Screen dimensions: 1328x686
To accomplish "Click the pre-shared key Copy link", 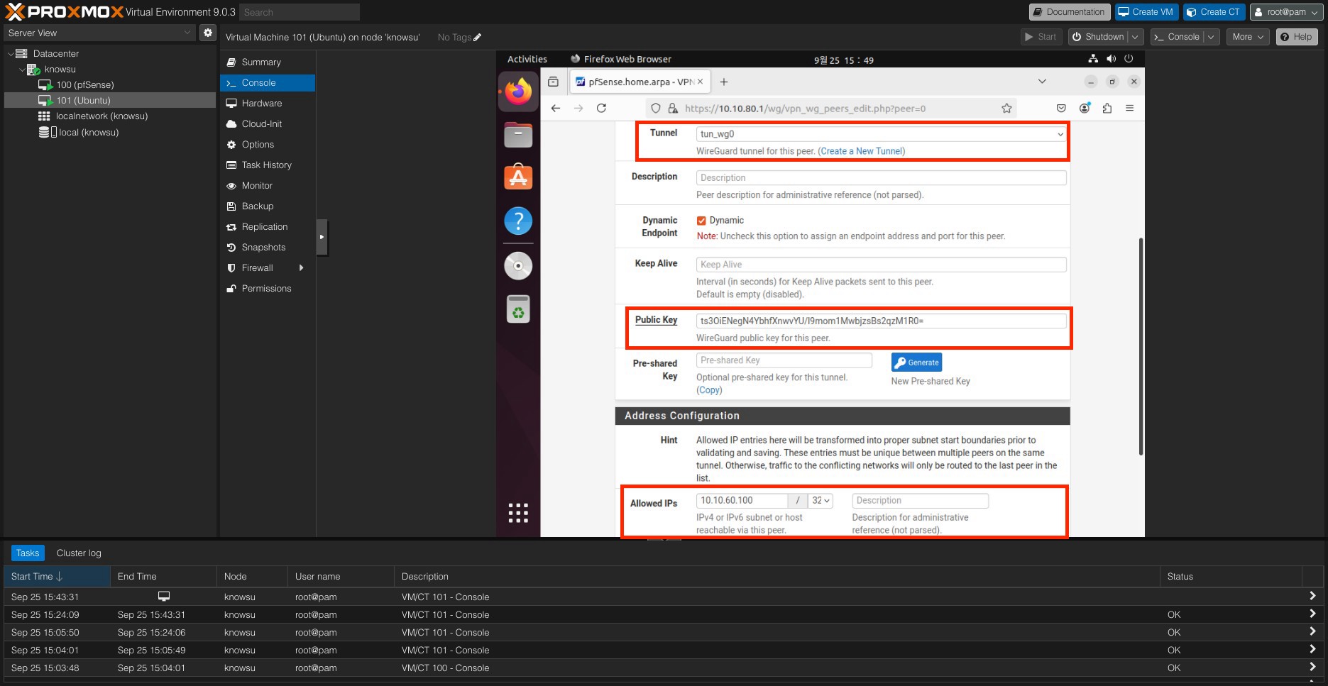I will [710, 390].
